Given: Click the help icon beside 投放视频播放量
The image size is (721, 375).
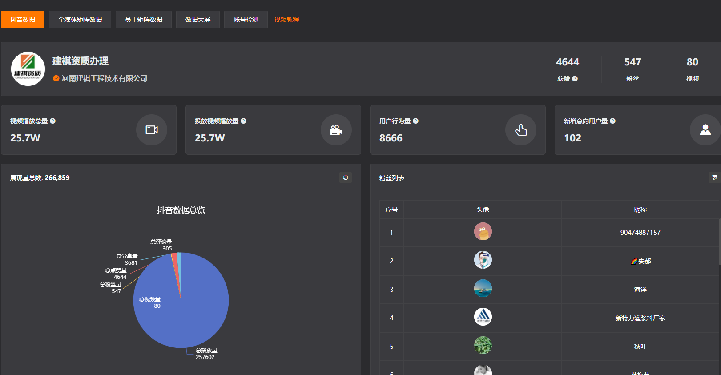Looking at the screenshot, I should 243,121.
